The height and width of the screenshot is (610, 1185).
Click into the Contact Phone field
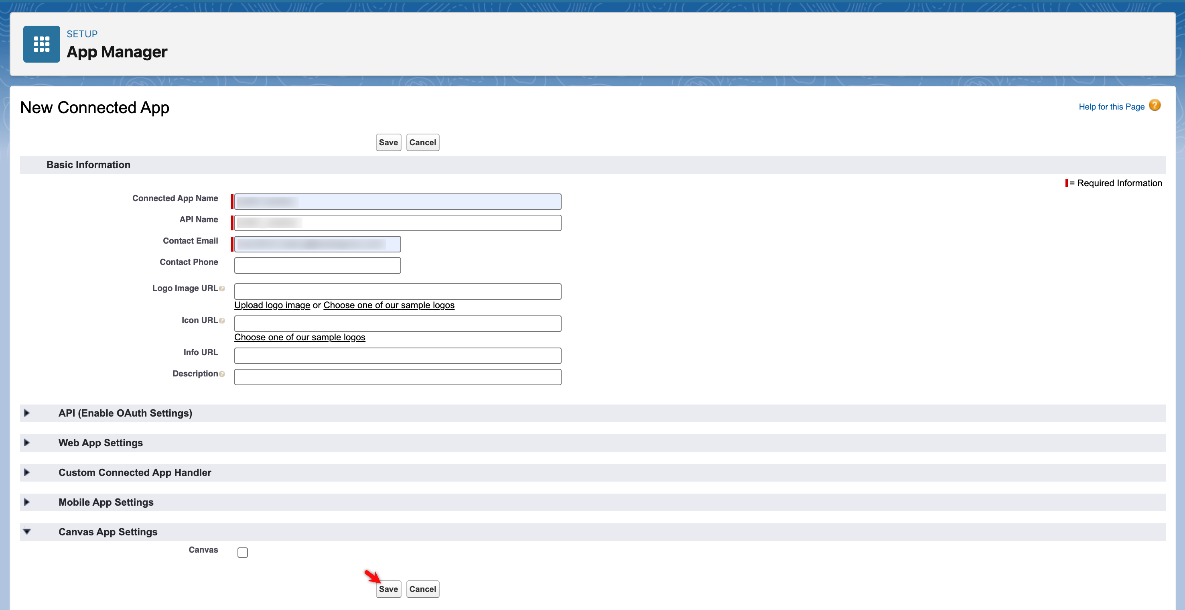317,266
